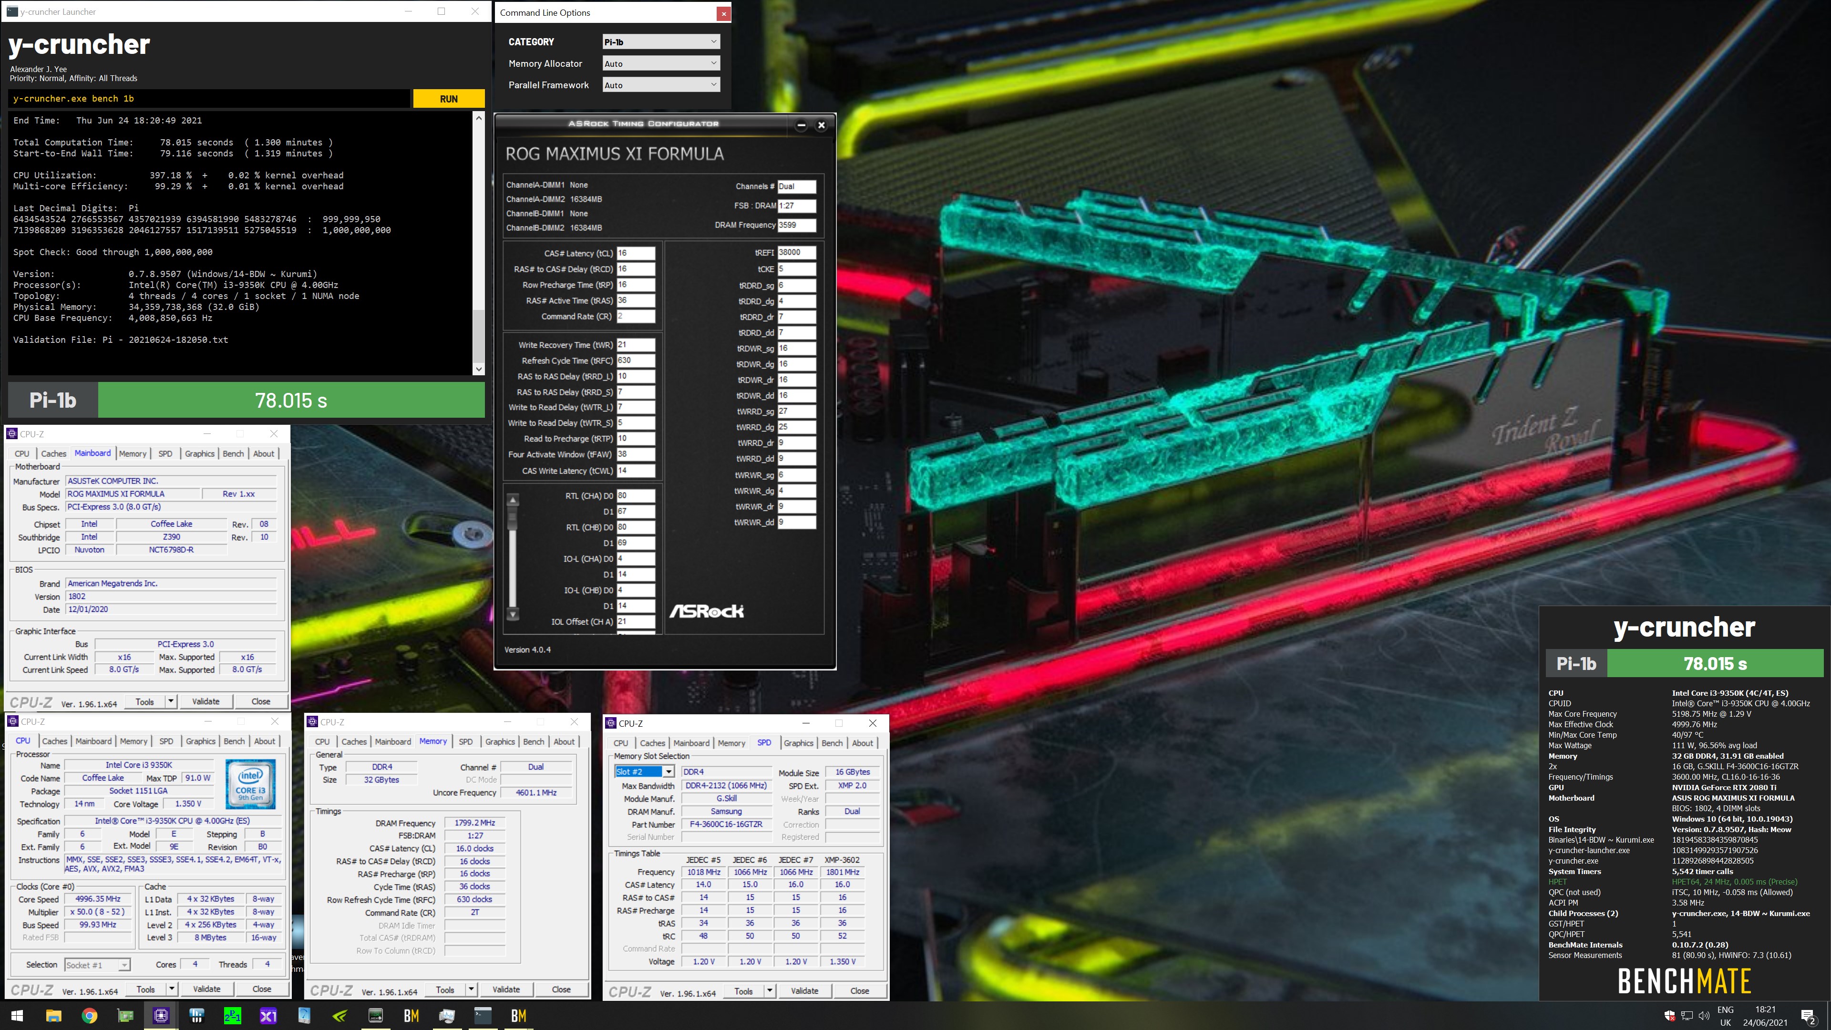Image resolution: width=1831 pixels, height=1030 pixels.
Task: Close the Command Line Options panel
Action: pyautogui.click(x=723, y=13)
